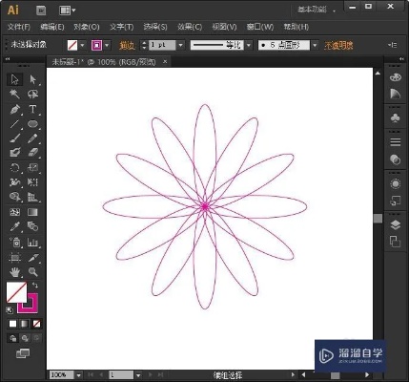Reset to default fill and stroke
The height and width of the screenshot is (382, 409).
tap(10, 309)
